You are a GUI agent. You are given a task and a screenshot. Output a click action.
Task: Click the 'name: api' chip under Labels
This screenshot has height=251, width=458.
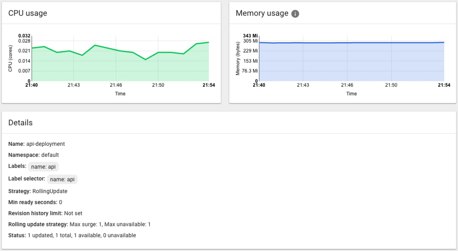pos(44,167)
